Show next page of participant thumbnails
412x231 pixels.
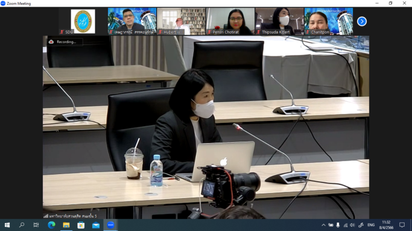point(362,22)
